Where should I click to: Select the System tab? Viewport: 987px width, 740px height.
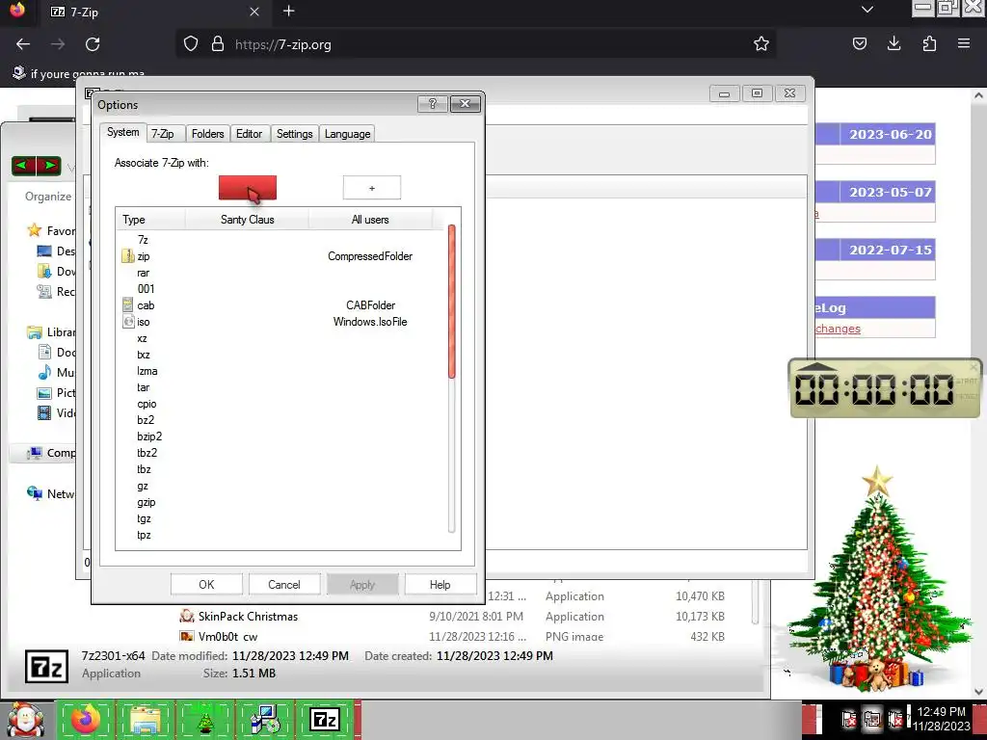coord(122,132)
